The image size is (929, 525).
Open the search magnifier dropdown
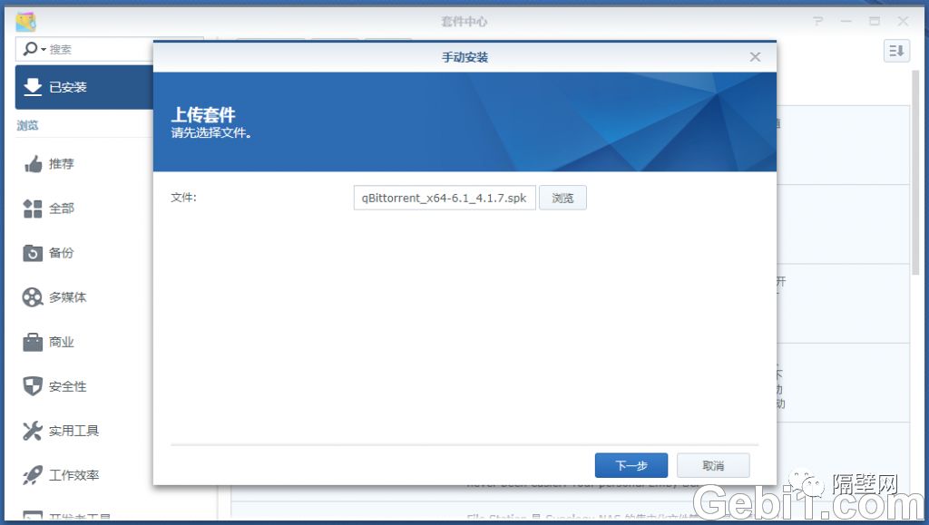(34, 49)
